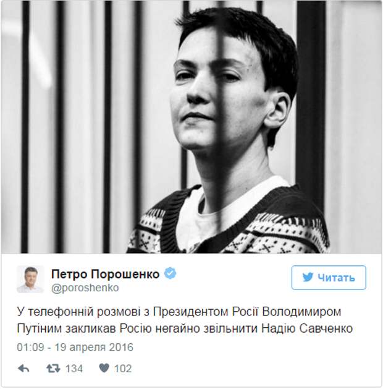Screen dimensions: 383x389
Task: Click the retweet count 134
Action: click(74, 369)
